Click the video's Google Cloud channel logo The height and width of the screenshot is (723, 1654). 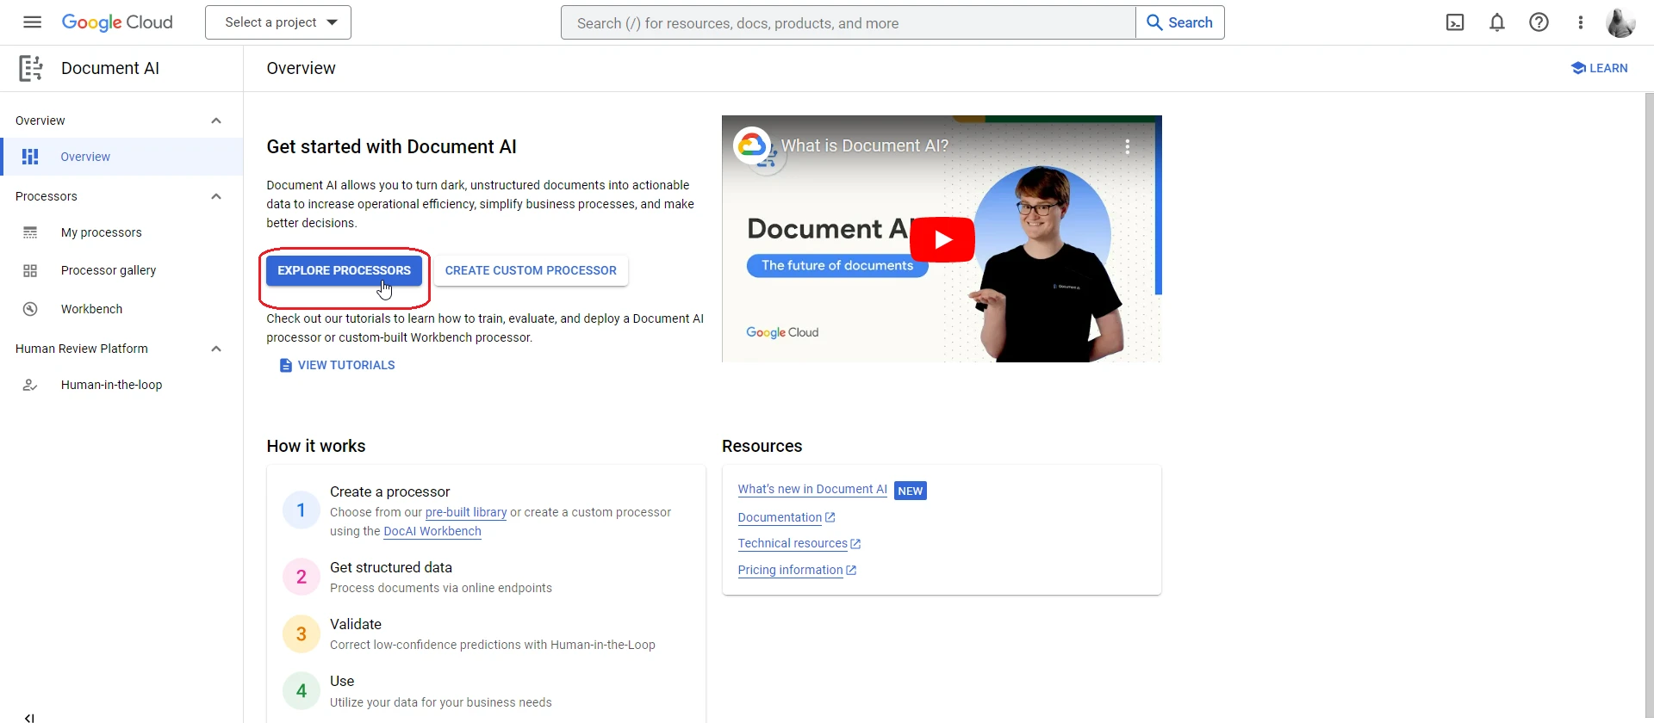tap(751, 145)
